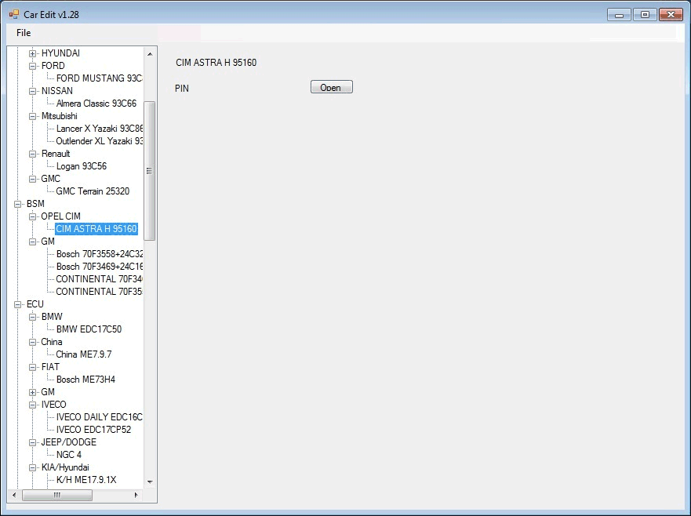
Task: Click the tree horizontal scrollbar right arrow
Action: pyautogui.click(x=136, y=496)
